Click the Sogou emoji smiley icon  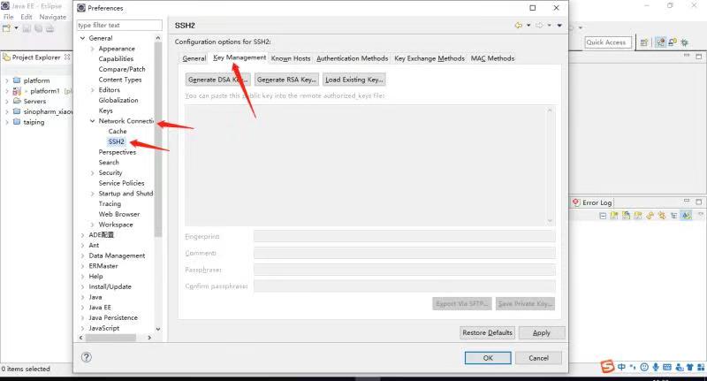[644, 367]
